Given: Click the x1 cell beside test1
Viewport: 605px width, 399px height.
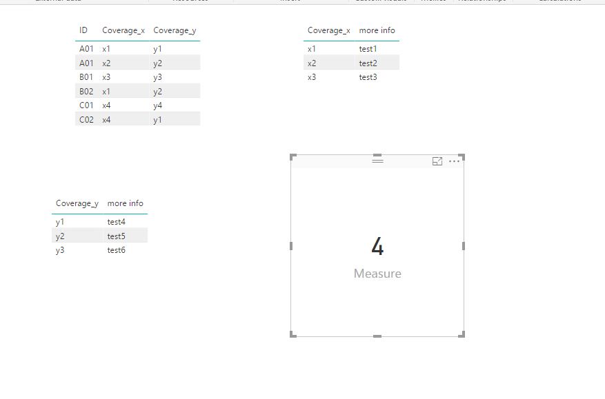Looking at the screenshot, I should coord(311,48).
